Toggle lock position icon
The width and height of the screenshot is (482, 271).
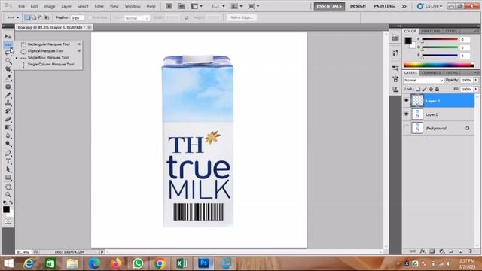(431, 89)
